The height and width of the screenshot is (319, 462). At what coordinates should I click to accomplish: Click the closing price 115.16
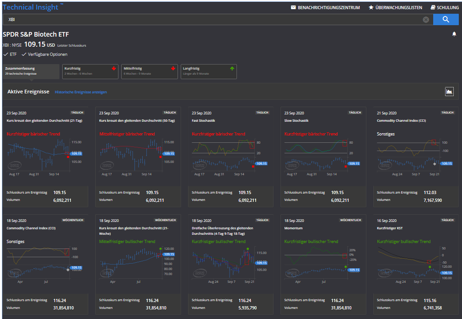point(430,300)
